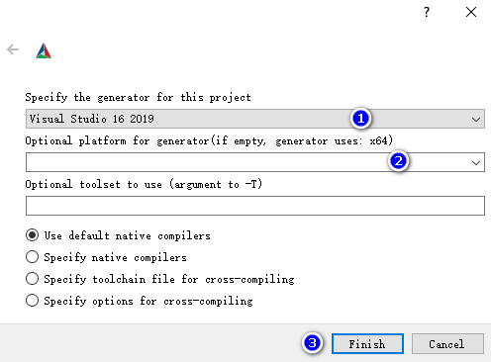Open help with the question mark icon
This screenshot has height=362, width=491.
pos(427,12)
